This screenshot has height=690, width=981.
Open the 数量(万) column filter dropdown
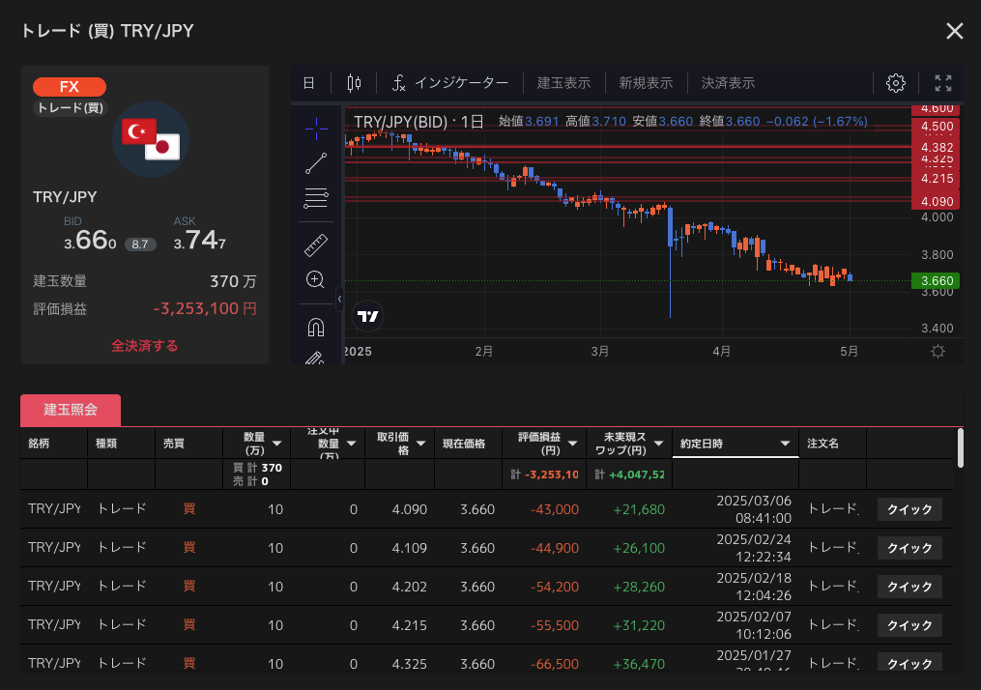point(276,444)
